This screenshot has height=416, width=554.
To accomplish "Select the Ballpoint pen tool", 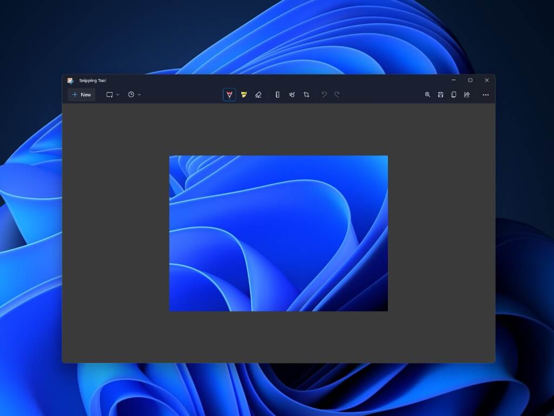I will tap(229, 95).
